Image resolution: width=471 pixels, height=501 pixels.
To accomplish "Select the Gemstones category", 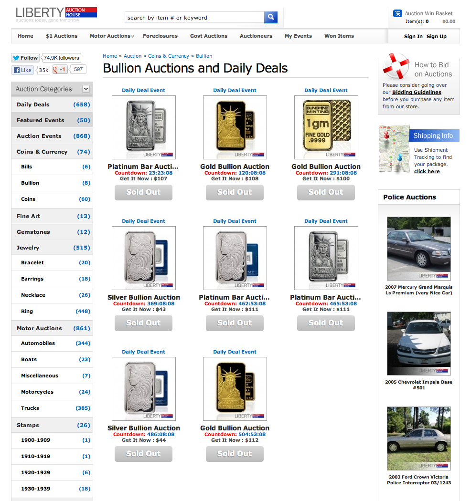I will coord(52,231).
